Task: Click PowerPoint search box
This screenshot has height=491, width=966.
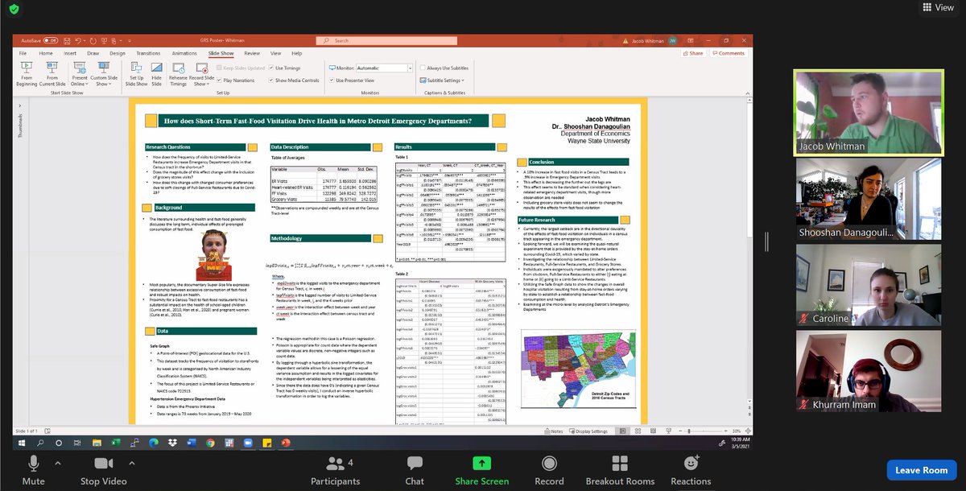Action: click(x=386, y=40)
